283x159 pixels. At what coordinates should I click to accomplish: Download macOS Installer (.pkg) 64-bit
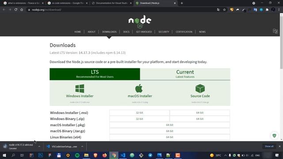pos(170,125)
